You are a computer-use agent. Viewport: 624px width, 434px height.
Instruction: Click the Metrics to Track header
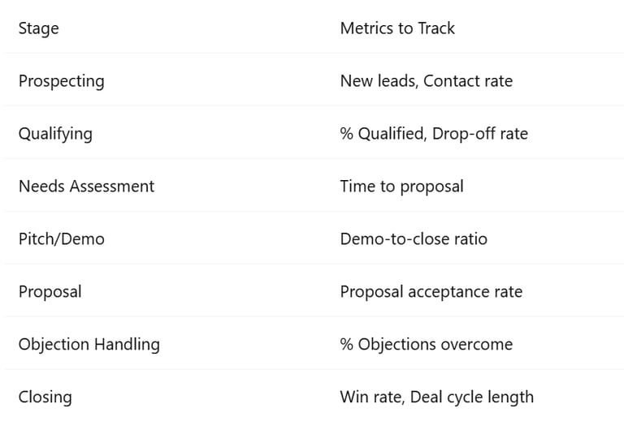(x=397, y=28)
